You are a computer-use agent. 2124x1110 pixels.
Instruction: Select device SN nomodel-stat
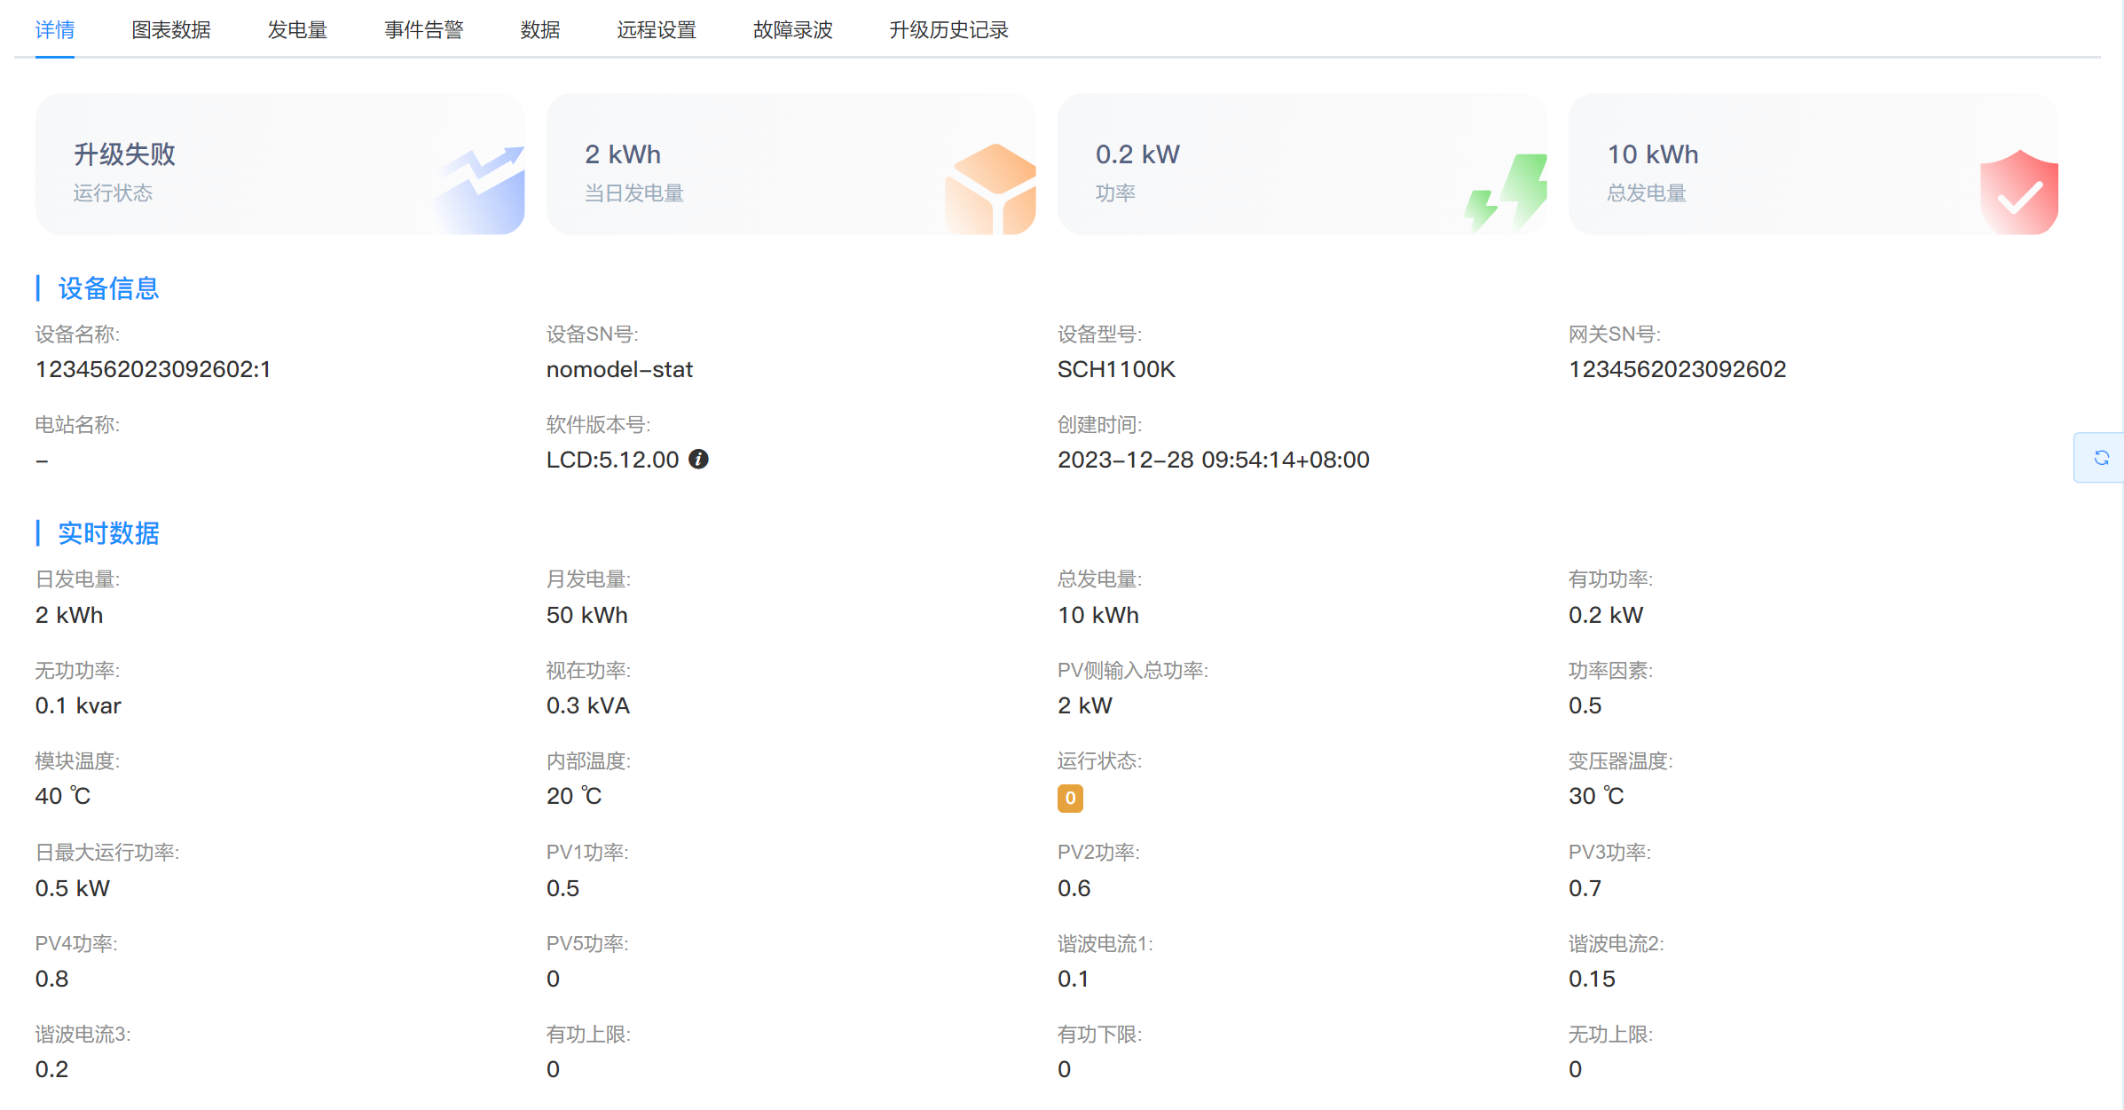[x=619, y=369]
